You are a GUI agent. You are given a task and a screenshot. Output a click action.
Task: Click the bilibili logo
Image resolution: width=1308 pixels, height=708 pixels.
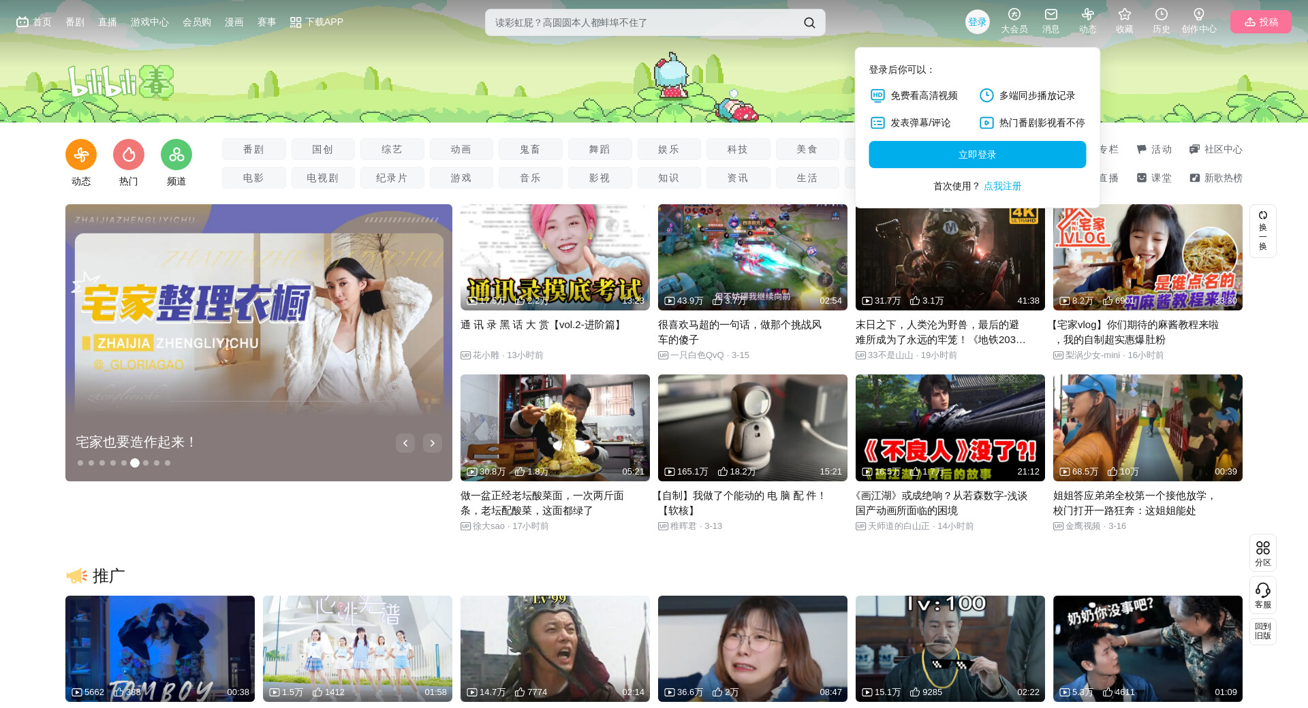pos(121,82)
